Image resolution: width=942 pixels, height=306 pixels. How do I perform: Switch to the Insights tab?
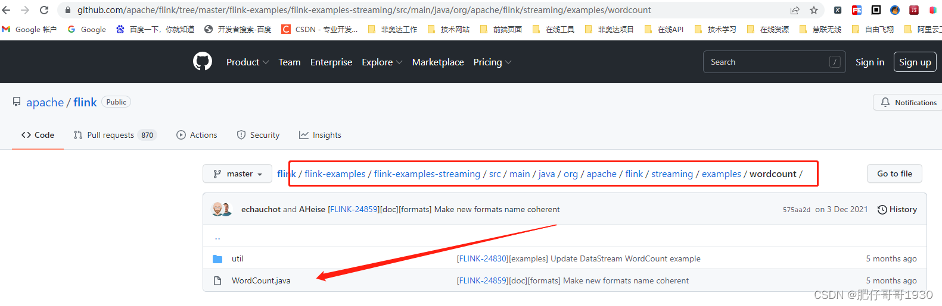click(x=320, y=135)
